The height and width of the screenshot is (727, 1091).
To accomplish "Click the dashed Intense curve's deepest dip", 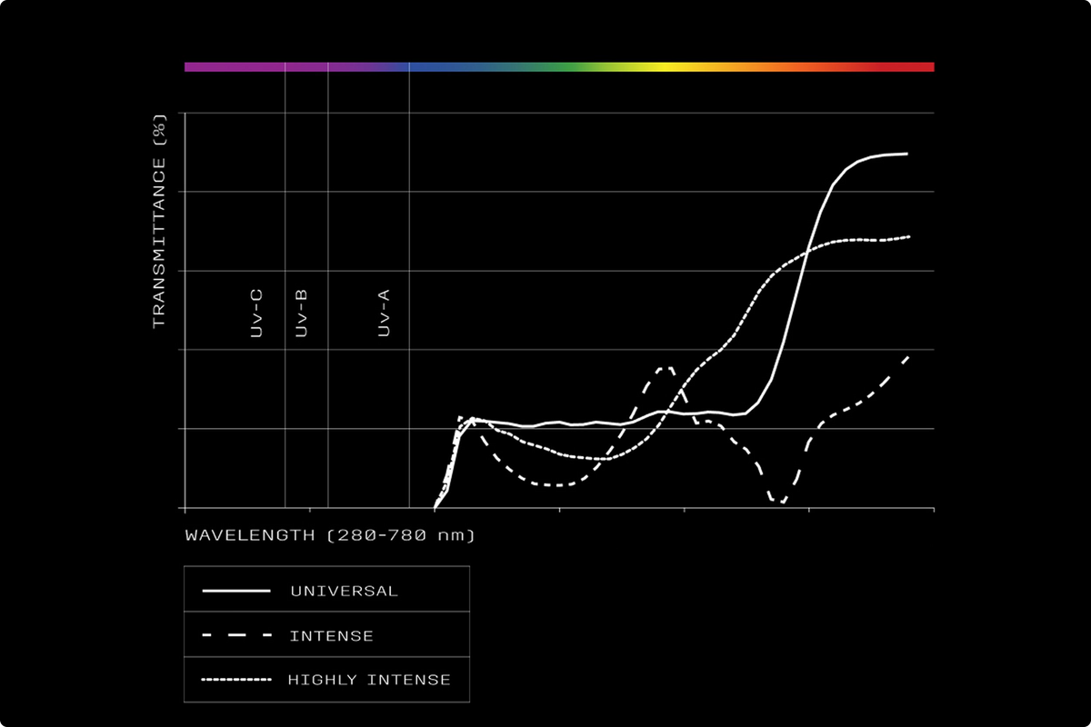I will (x=780, y=501).
